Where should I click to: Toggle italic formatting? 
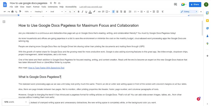(x=83, y=12)
